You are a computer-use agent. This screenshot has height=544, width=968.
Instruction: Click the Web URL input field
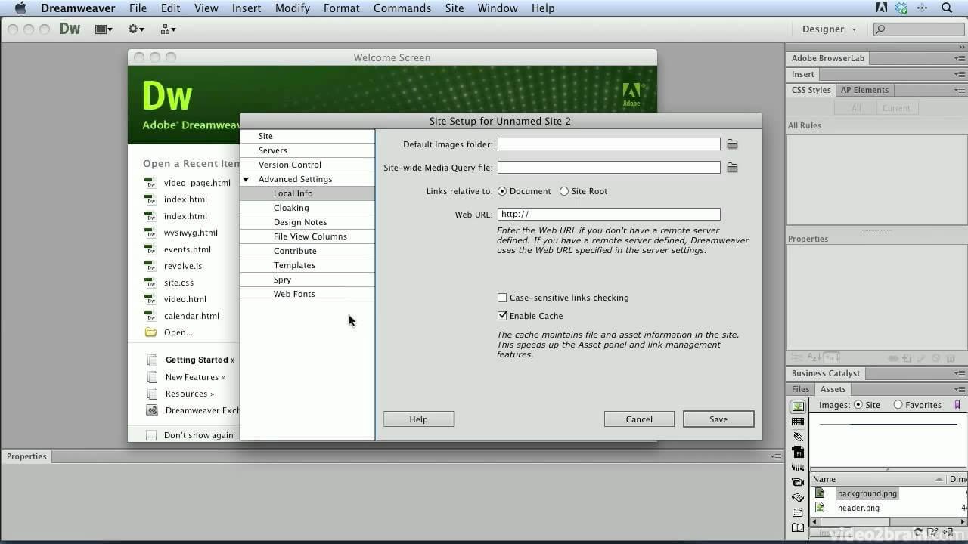(x=609, y=215)
